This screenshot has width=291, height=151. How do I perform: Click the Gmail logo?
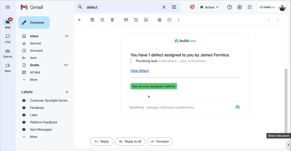pos(32,7)
